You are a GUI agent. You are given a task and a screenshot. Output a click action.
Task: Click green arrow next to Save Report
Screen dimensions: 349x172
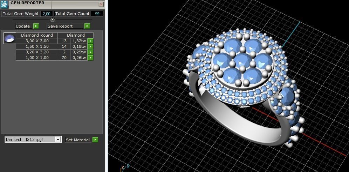coord(87,26)
